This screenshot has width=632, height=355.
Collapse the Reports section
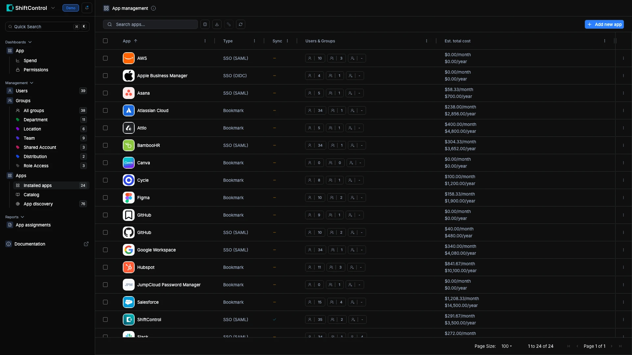15,217
